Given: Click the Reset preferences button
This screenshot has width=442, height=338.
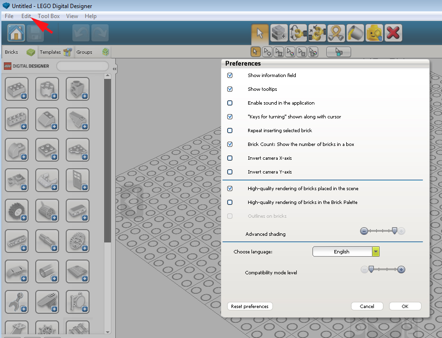Looking at the screenshot, I should click(x=250, y=306).
